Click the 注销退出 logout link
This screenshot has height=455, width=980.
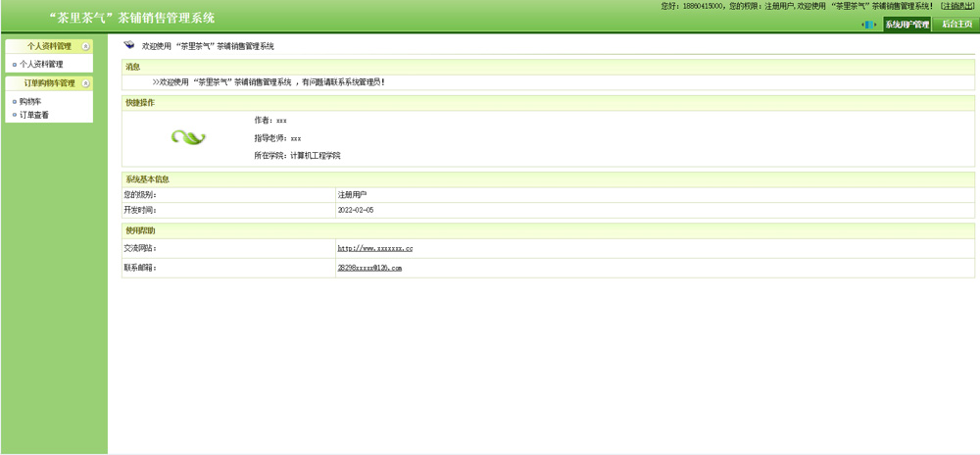956,6
